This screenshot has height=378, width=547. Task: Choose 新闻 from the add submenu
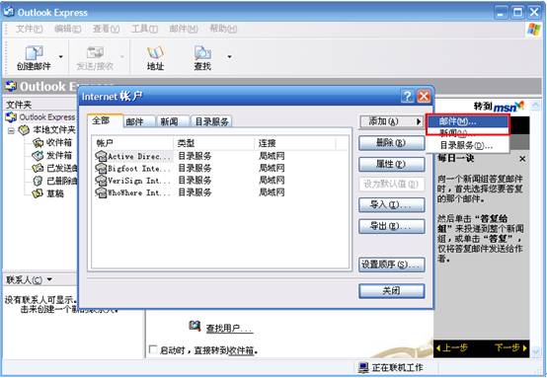click(467, 133)
